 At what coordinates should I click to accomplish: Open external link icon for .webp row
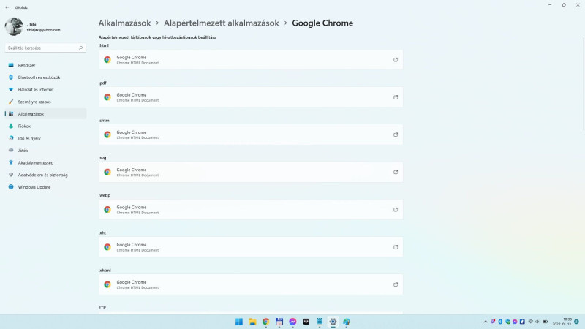click(x=396, y=210)
